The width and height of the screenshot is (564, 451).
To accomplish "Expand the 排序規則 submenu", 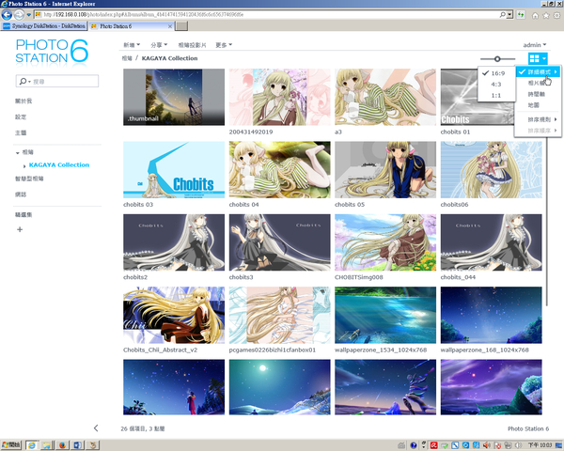I will 538,119.
